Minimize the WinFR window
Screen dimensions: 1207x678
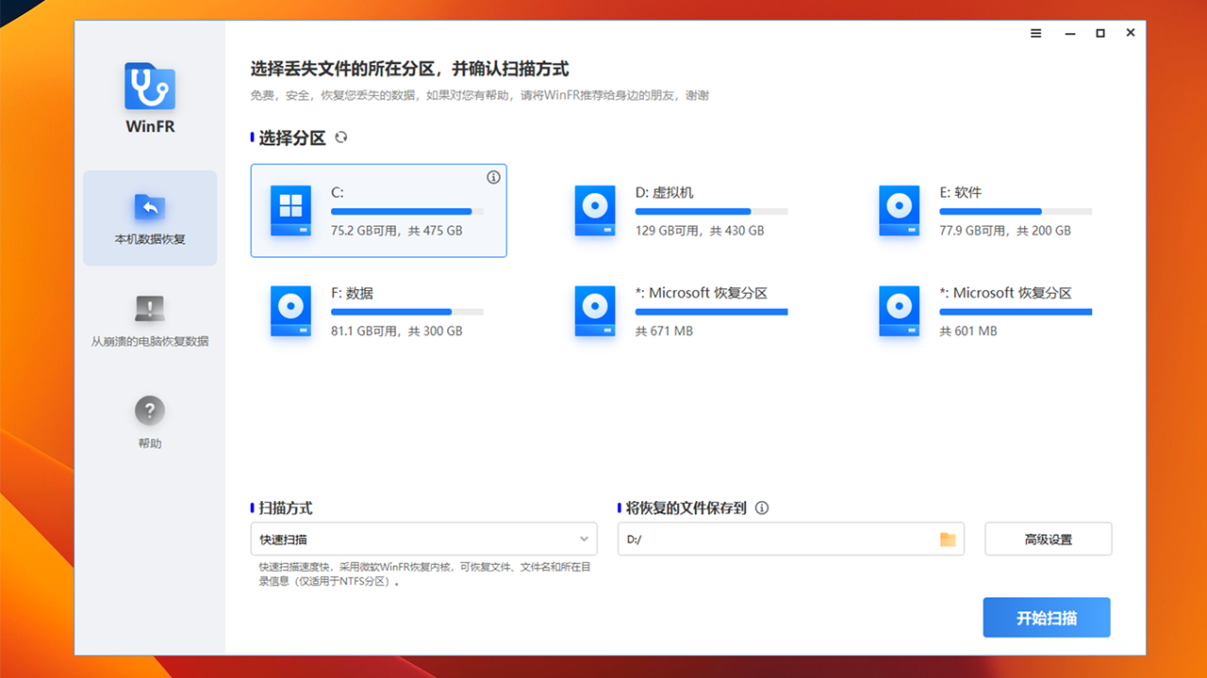tap(1069, 33)
